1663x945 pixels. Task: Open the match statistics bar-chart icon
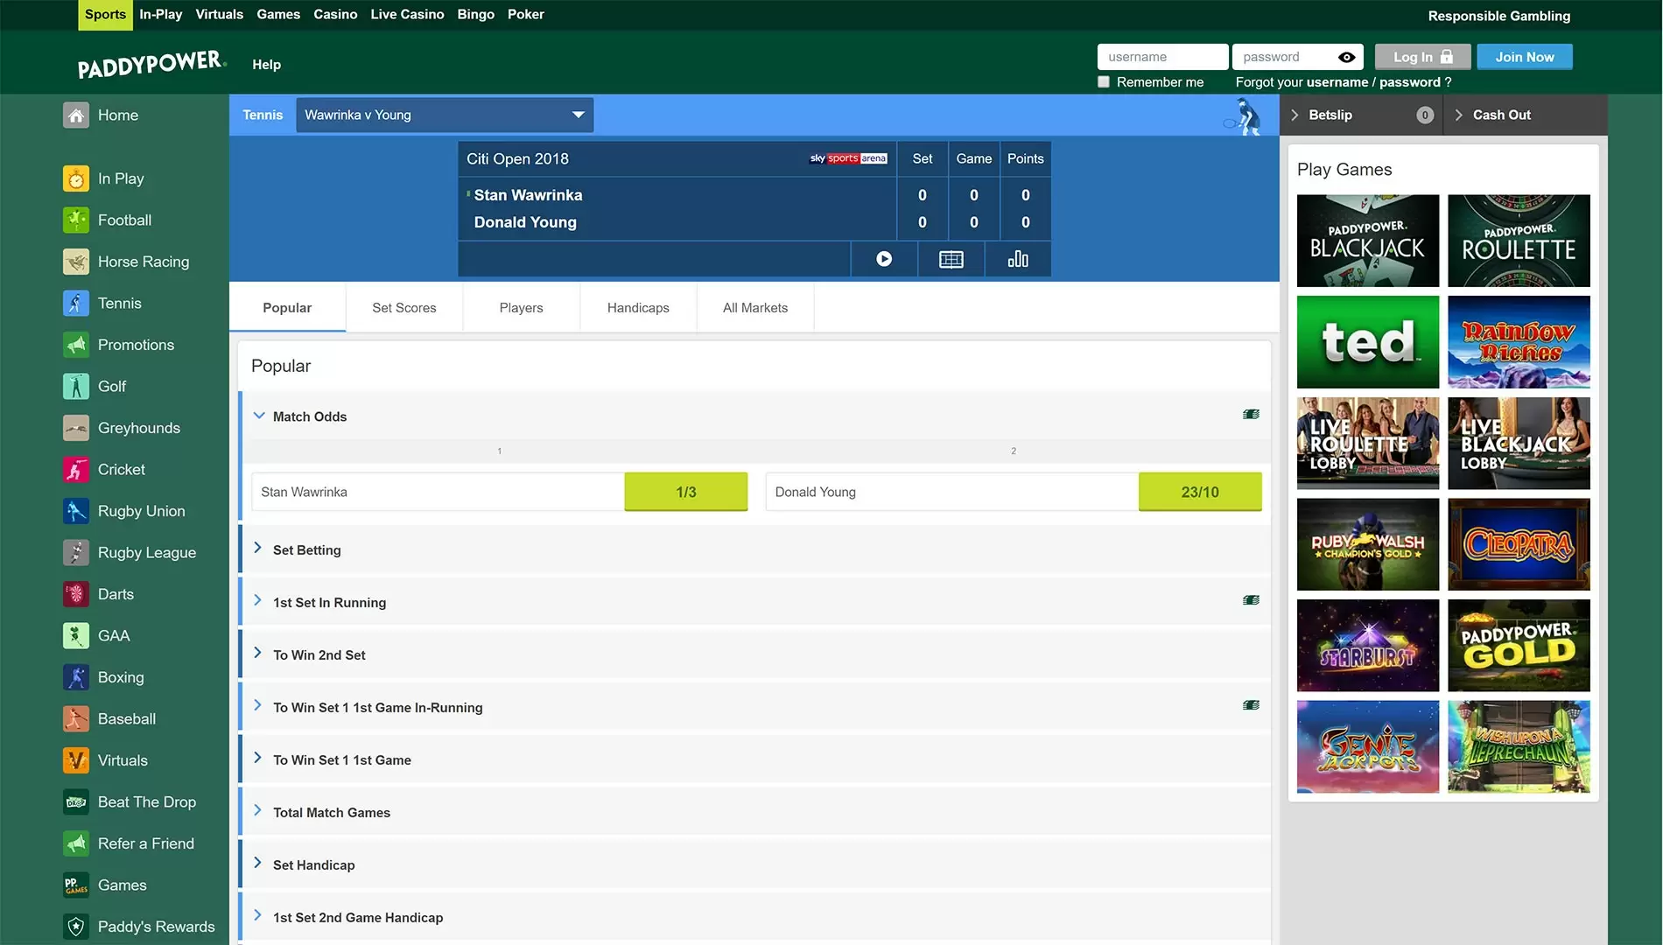coord(1018,259)
